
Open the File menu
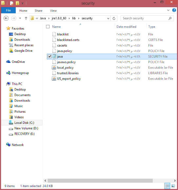pyautogui.click(x=9, y=10)
